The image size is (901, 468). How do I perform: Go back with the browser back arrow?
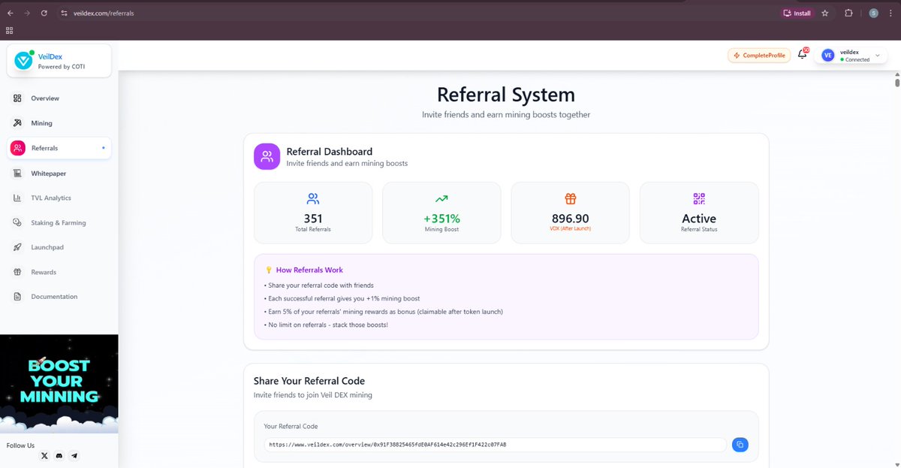(x=10, y=14)
